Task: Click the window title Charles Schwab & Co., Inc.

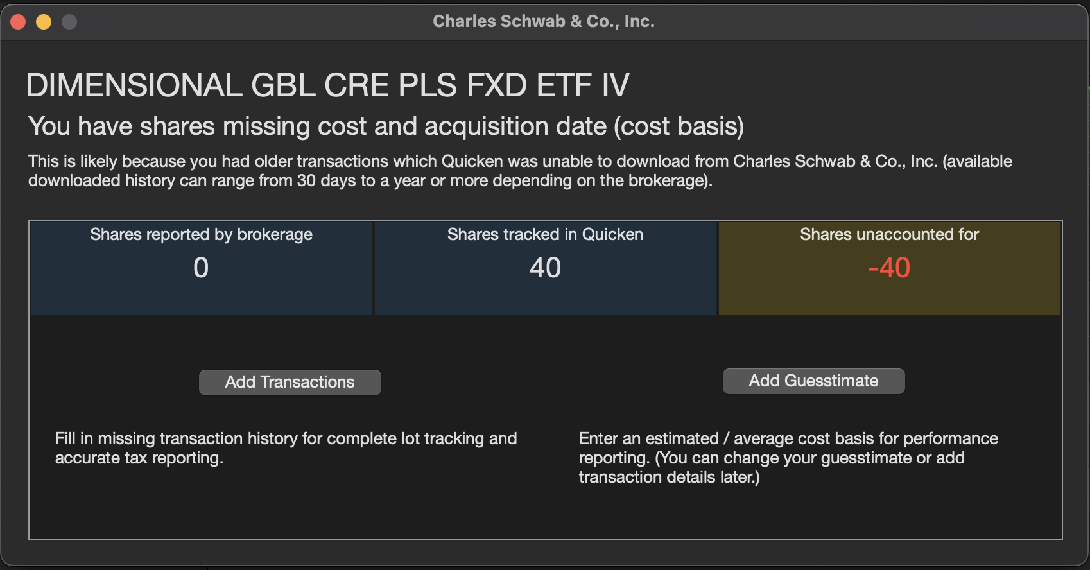Action: (544, 21)
